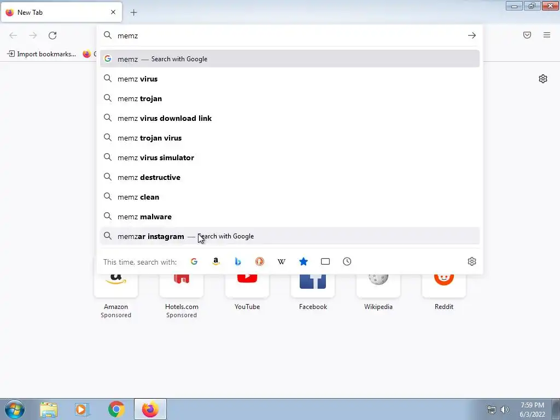
Task: Select 'memz virus simulator' suggestion
Action: click(290, 157)
